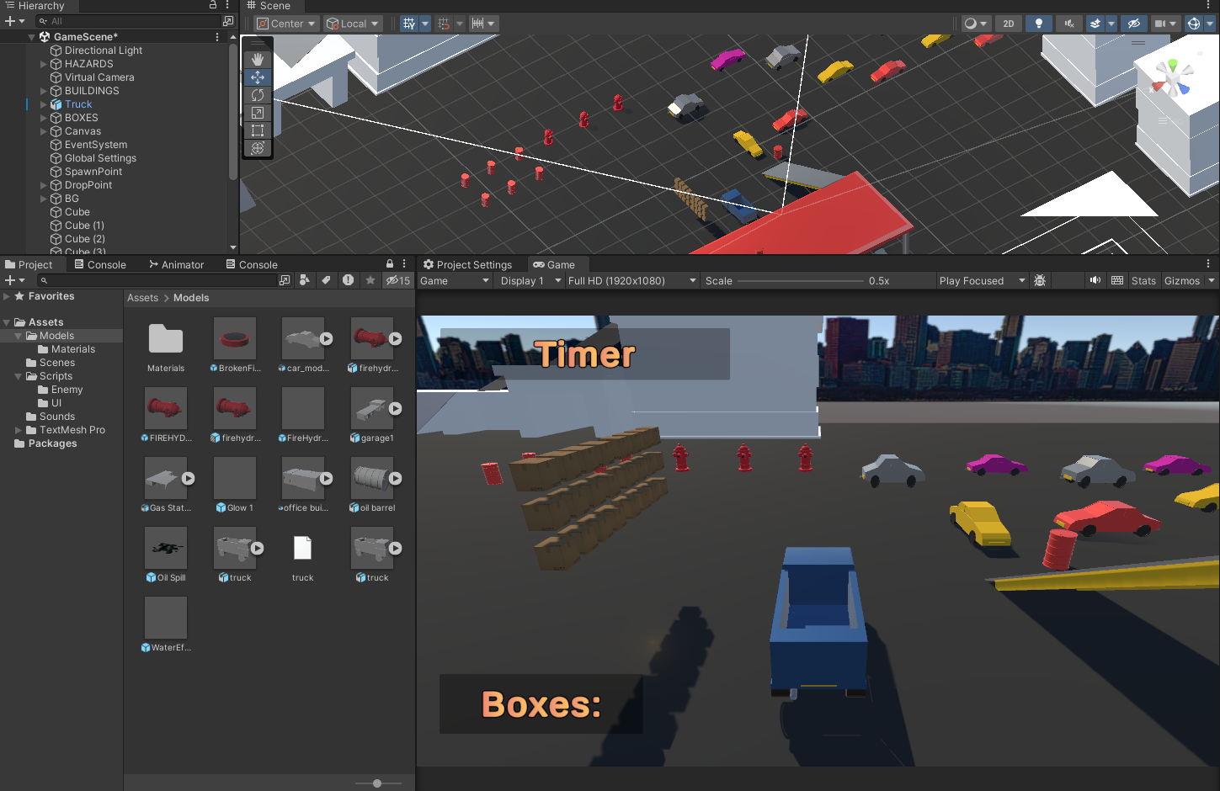Toggle hidden packages count (15)
The width and height of the screenshot is (1220, 791).
pos(398,280)
